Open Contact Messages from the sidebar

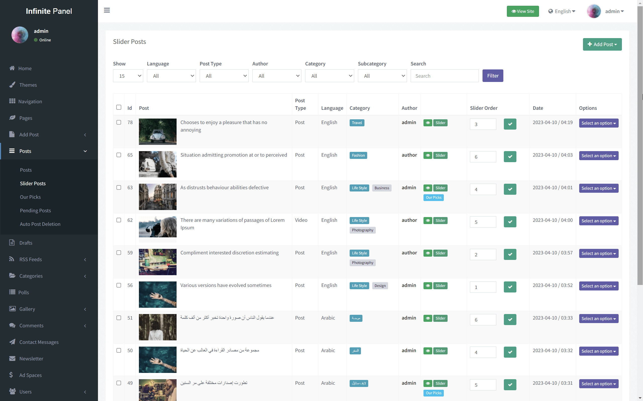click(x=39, y=342)
